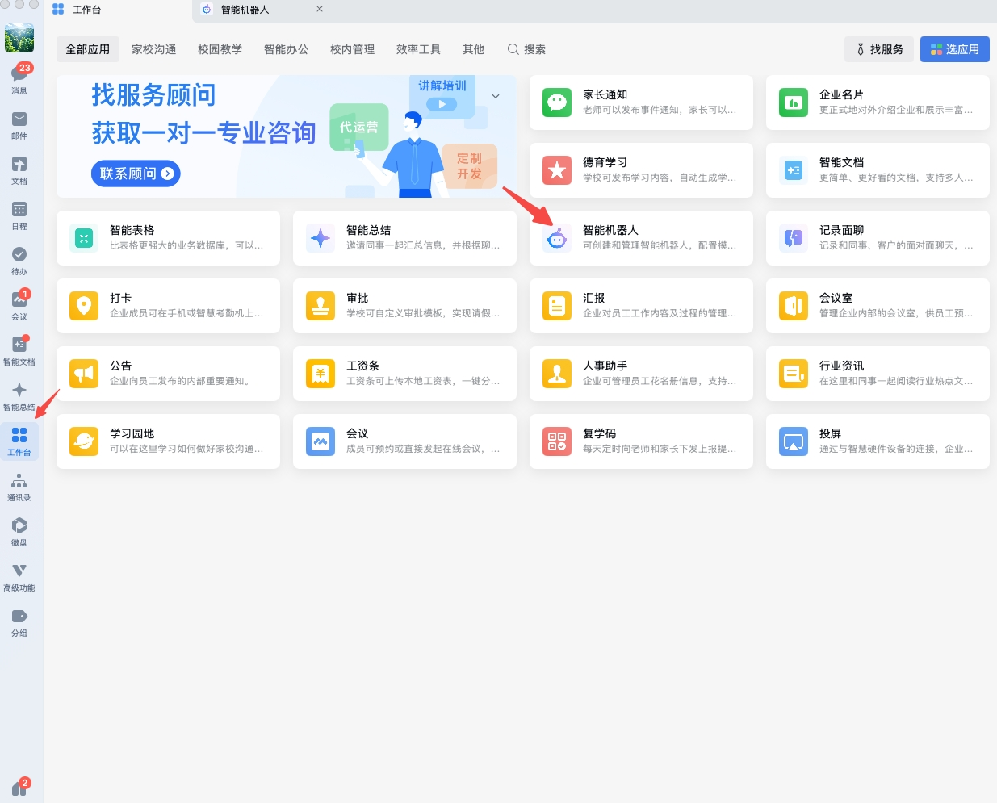
Task: Open the 会议室 app icon
Action: click(794, 306)
